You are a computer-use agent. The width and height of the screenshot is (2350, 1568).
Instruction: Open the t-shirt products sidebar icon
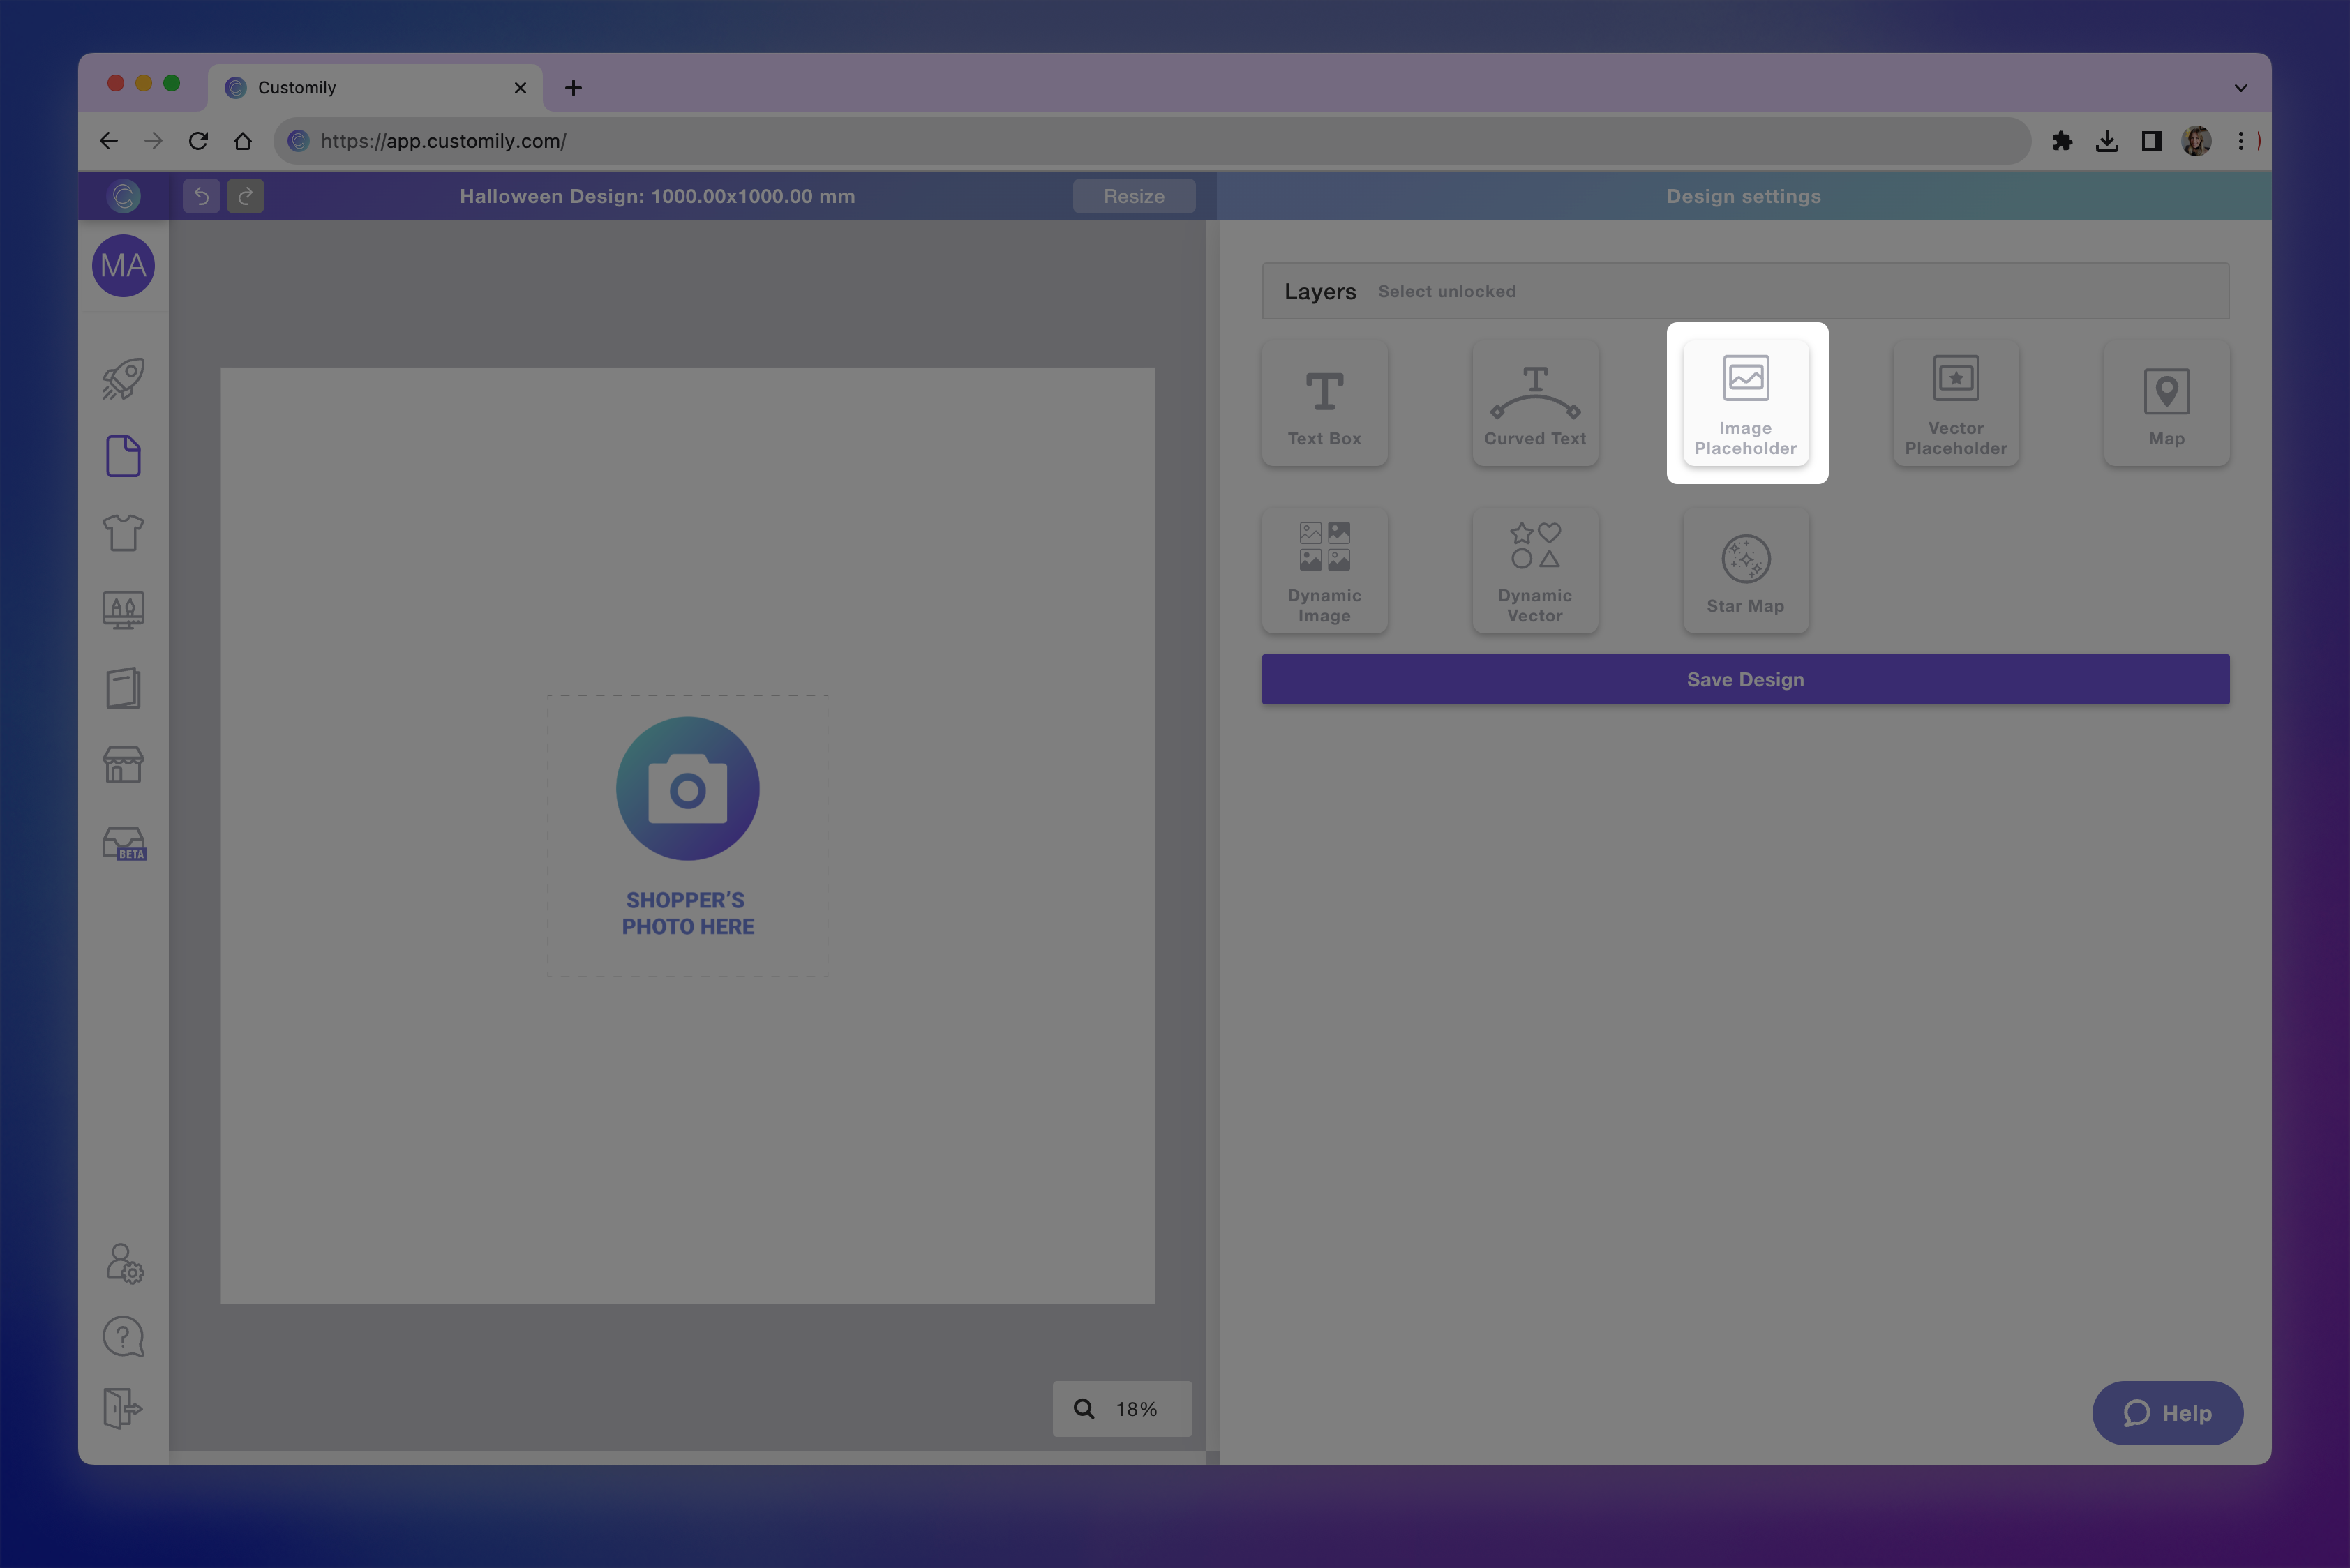(x=122, y=533)
